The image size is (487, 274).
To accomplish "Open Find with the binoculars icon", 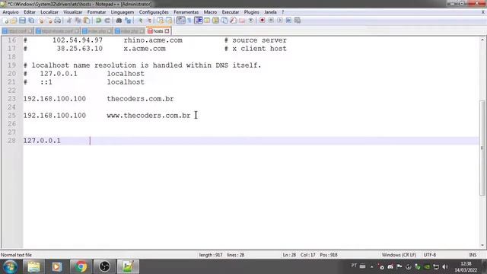I will coord(119,21).
